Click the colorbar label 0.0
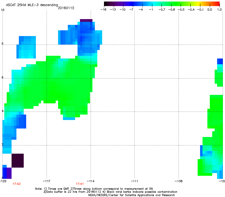 pos(210,10)
